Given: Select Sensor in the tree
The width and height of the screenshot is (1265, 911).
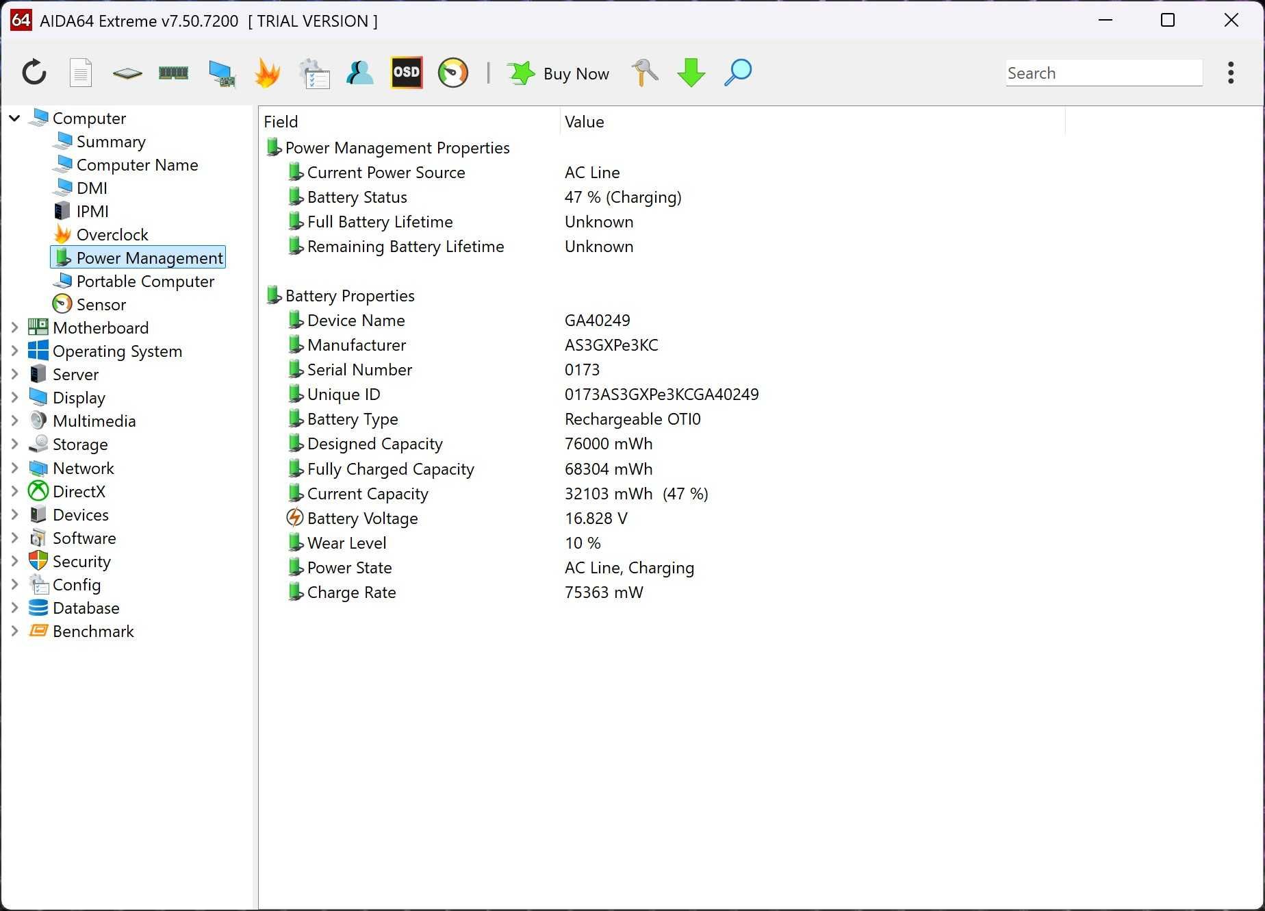Looking at the screenshot, I should click(x=101, y=305).
